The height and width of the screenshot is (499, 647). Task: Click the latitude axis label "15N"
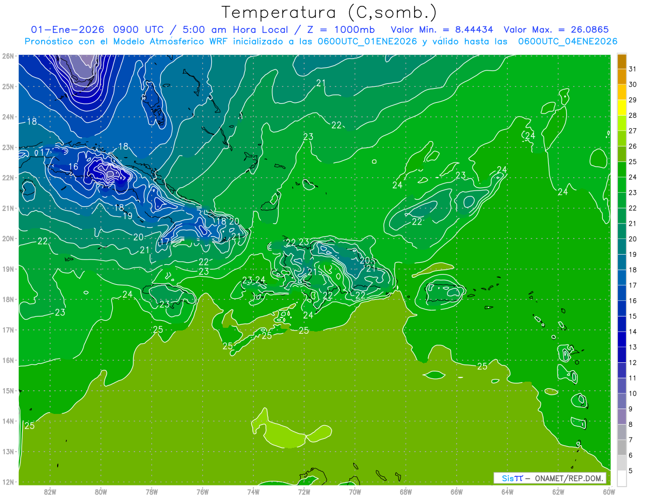pyautogui.click(x=8, y=391)
